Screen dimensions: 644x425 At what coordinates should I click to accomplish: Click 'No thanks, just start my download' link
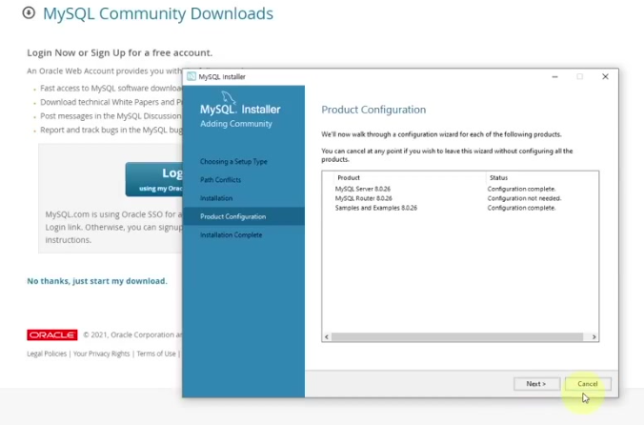(x=97, y=281)
